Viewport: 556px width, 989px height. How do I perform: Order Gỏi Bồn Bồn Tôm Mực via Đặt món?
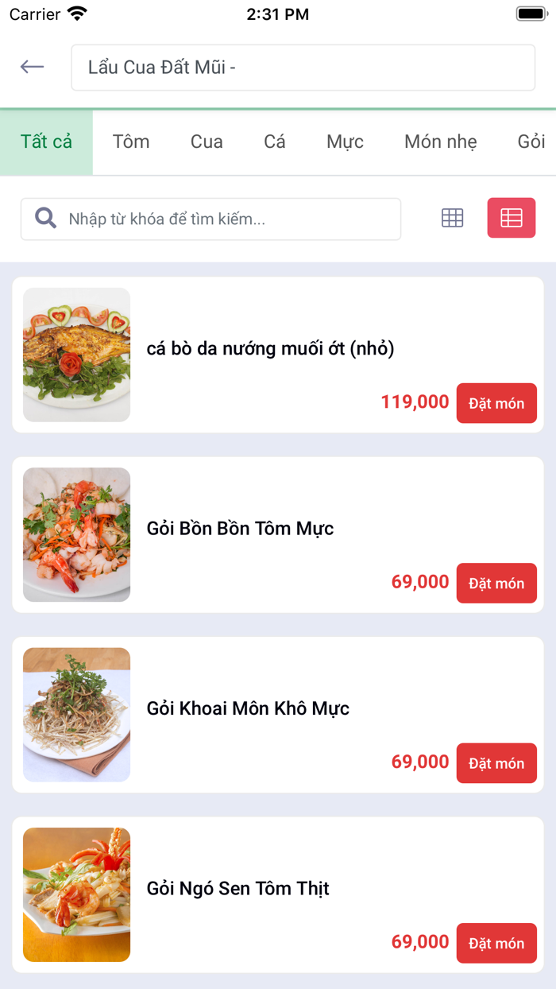[496, 583]
